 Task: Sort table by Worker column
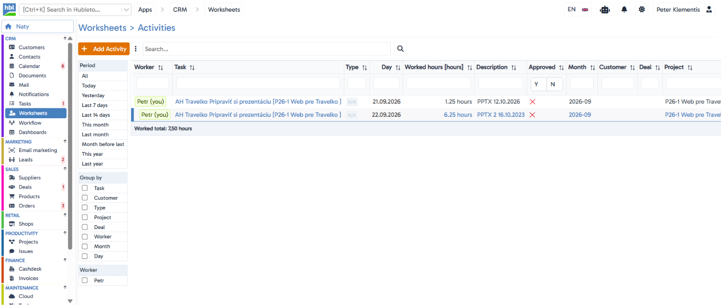161,68
